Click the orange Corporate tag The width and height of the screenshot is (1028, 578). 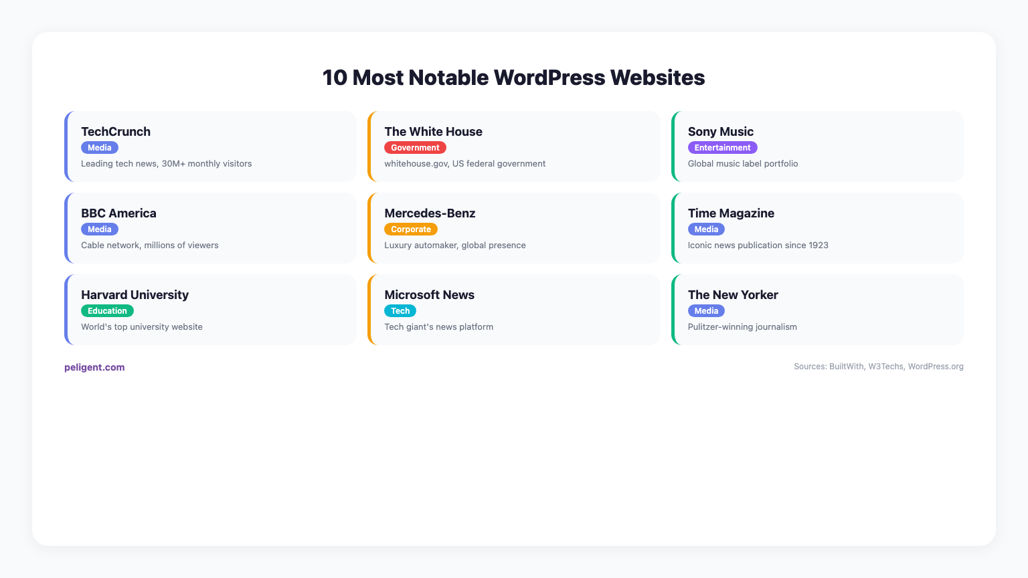[x=411, y=229]
